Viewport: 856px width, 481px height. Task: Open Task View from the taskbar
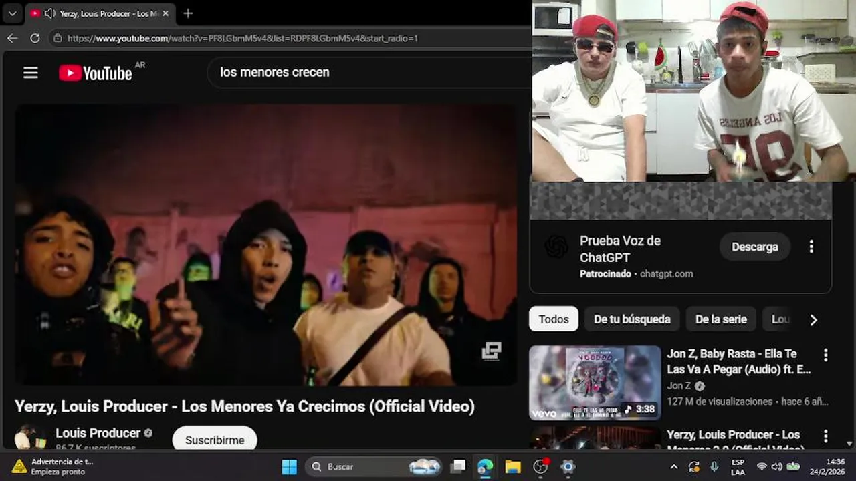(458, 466)
